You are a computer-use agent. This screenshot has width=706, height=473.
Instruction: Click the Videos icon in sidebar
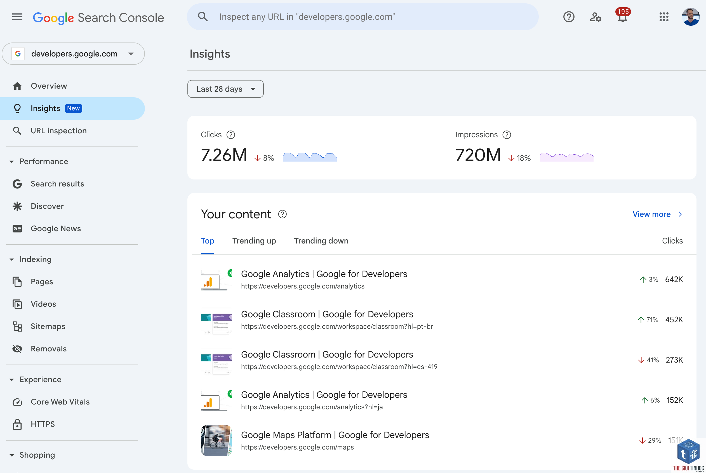[x=17, y=304]
